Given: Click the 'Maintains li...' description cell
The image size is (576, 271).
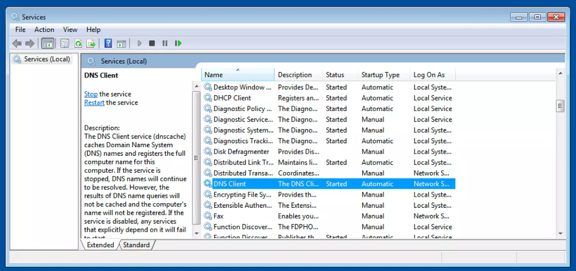Looking at the screenshot, I should [x=298, y=163].
